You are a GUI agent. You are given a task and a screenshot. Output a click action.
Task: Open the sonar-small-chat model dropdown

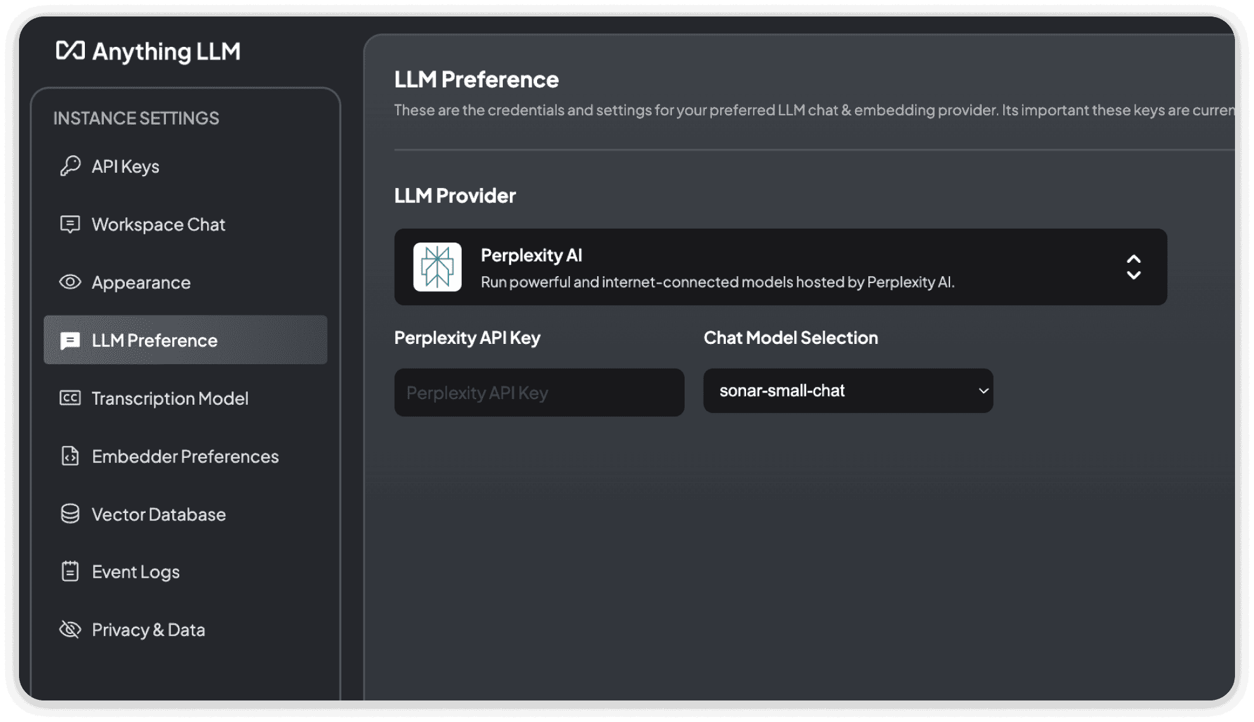tap(847, 391)
